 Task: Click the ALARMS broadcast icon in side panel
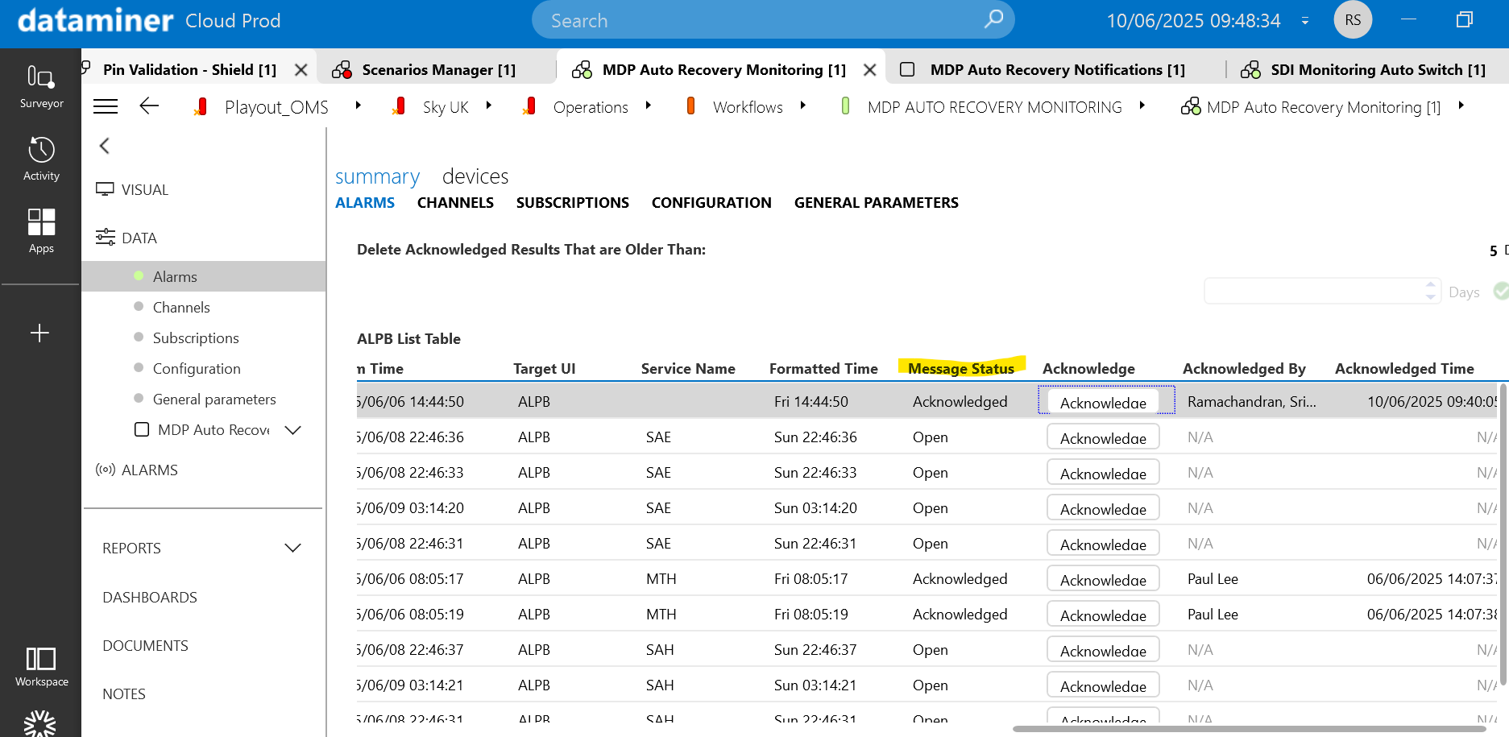(x=105, y=470)
